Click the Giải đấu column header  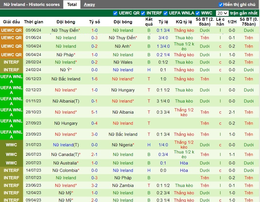pyautogui.click(x=11, y=22)
